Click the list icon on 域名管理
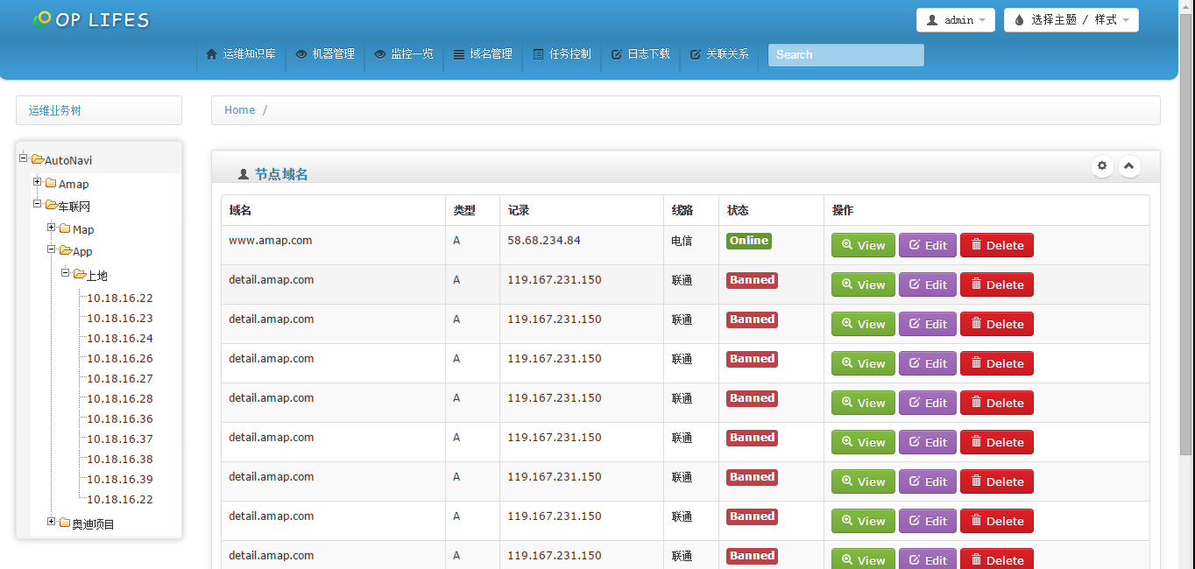Screen dimensions: 1195x569 click(x=459, y=54)
